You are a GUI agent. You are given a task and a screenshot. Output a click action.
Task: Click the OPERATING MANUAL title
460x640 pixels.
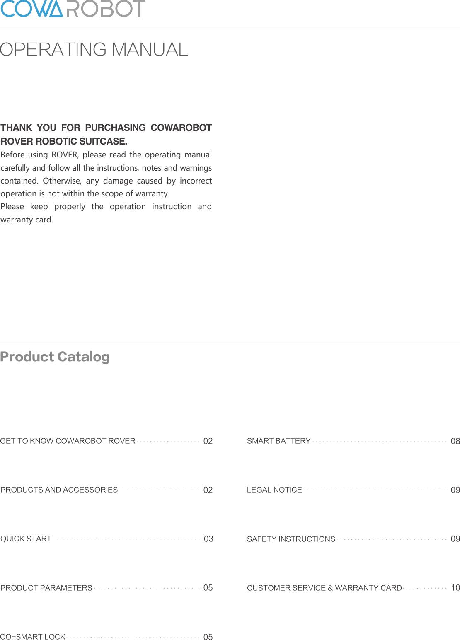click(94, 49)
